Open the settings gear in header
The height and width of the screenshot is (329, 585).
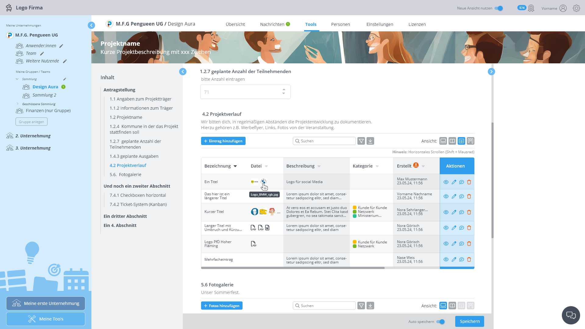tap(576, 8)
